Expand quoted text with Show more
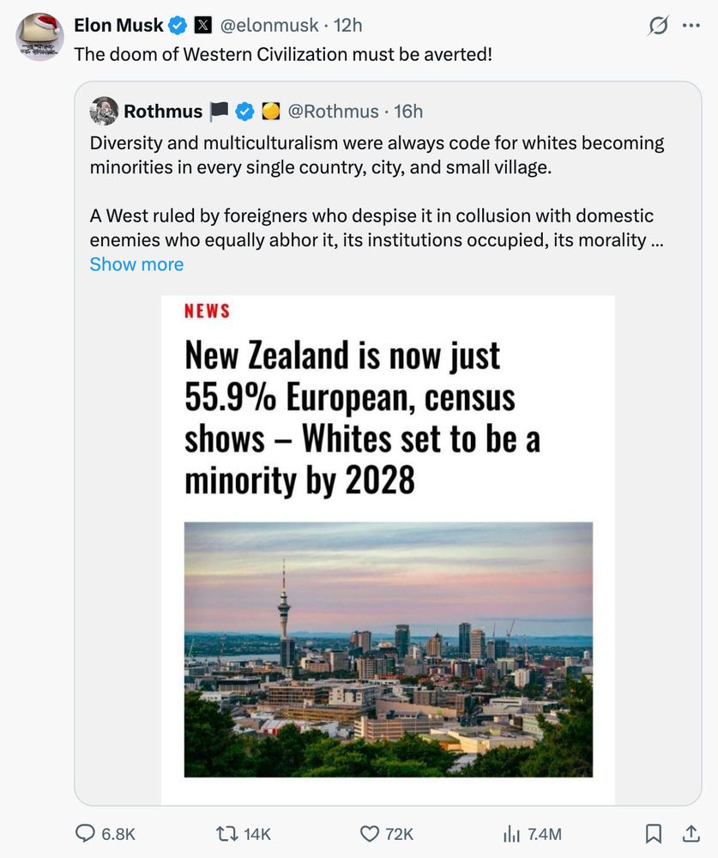The image size is (718, 858). 136,264
